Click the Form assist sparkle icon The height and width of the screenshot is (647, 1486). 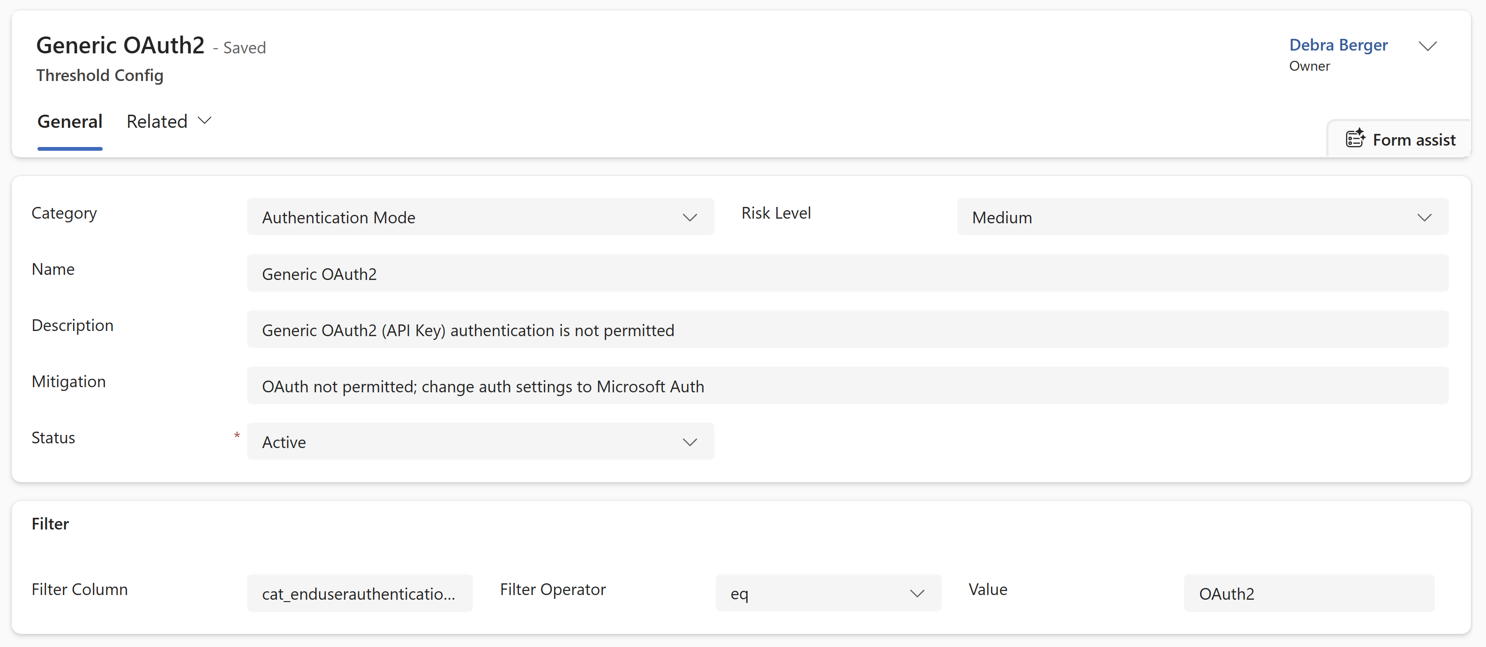1355,139
